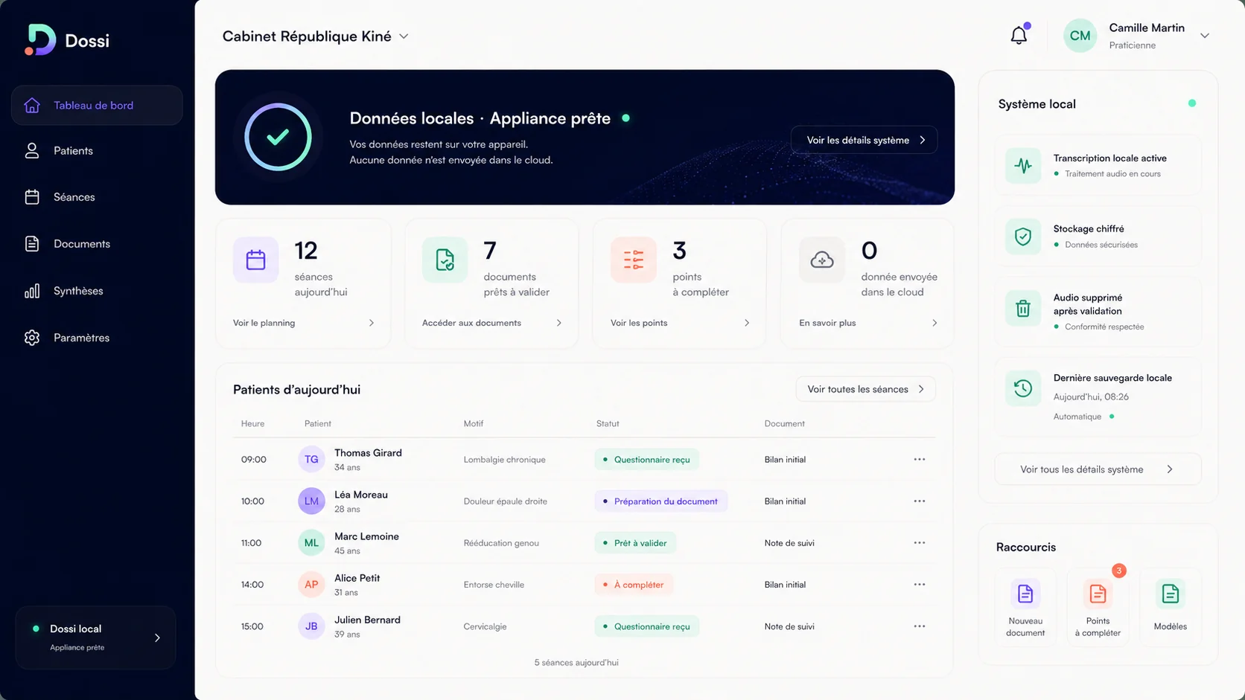Click the document check icon on documents card
Screen dimensions: 1245x700
(445, 260)
